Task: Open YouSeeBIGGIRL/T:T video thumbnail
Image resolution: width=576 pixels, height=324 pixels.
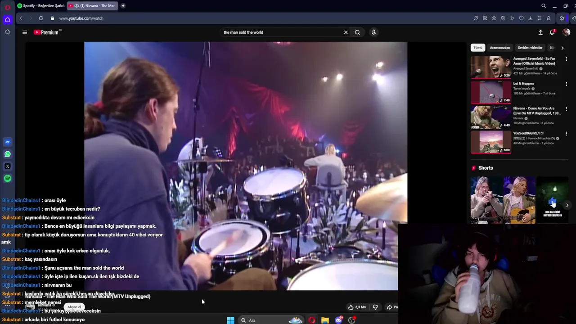Action: [491, 142]
